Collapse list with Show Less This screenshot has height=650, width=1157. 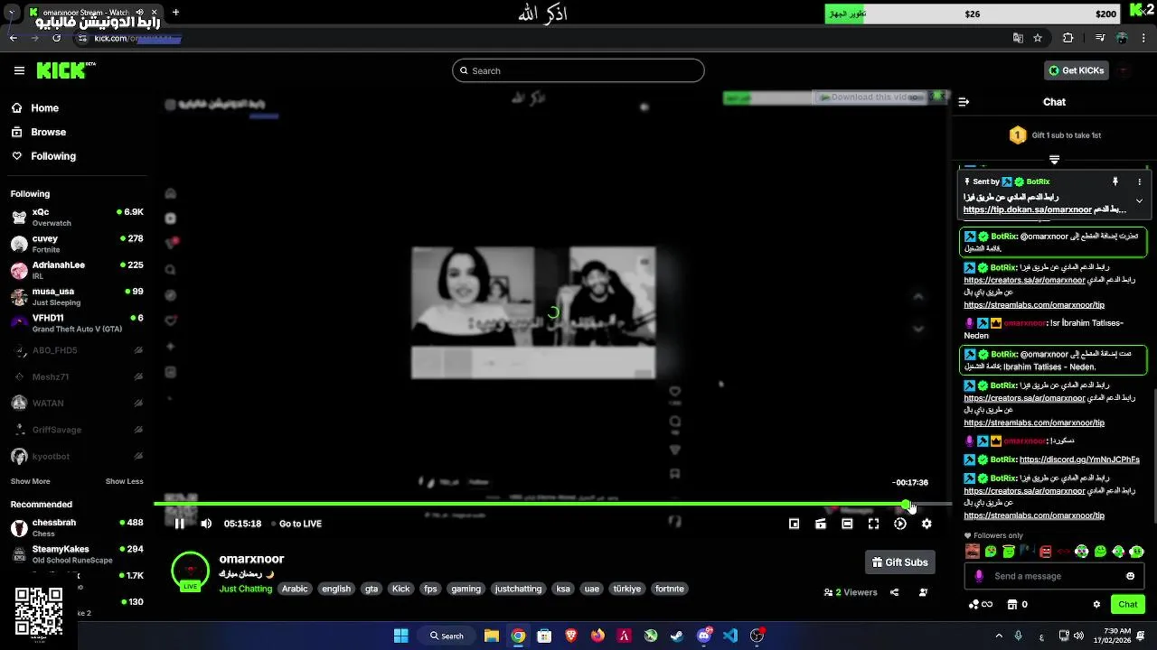[125, 481]
